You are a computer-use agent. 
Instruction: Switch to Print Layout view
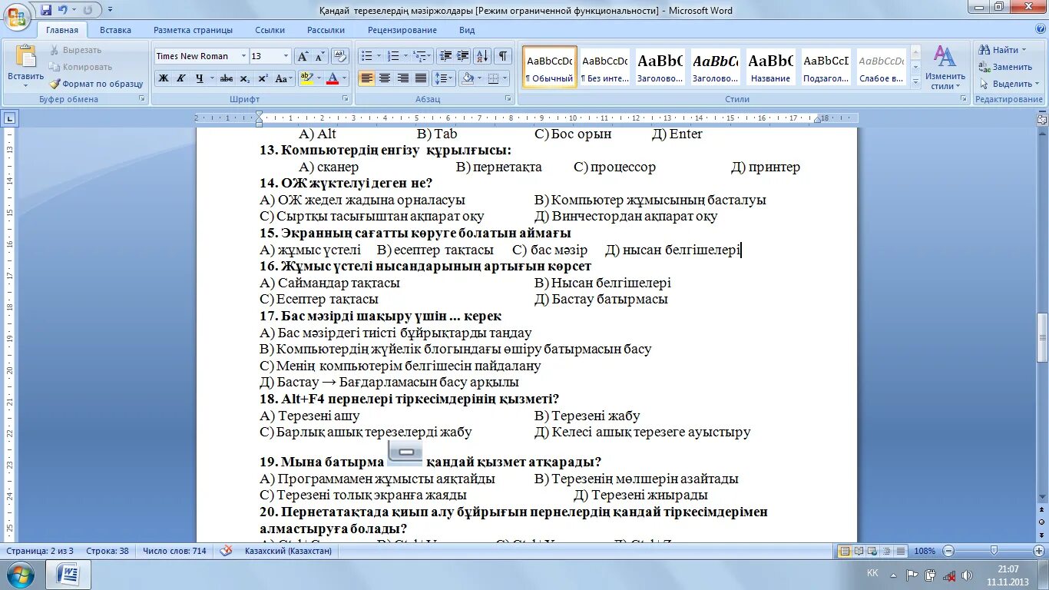(845, 551)
